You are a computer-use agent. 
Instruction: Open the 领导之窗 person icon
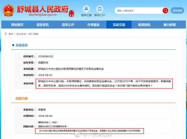[x=86, y=9]
